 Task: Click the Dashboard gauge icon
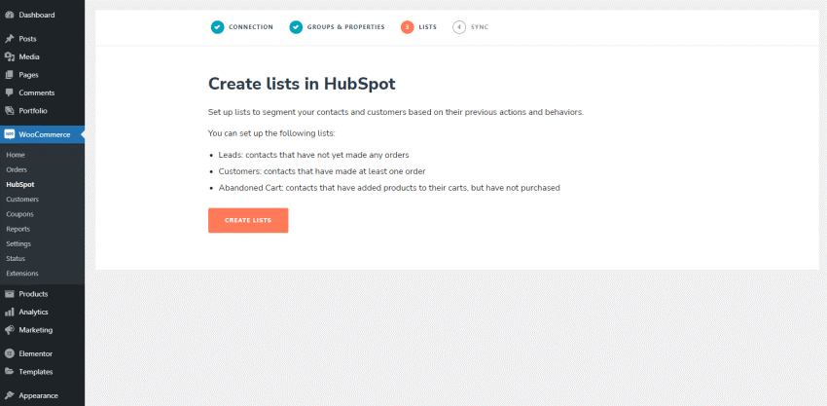click(x=9, y=16)
